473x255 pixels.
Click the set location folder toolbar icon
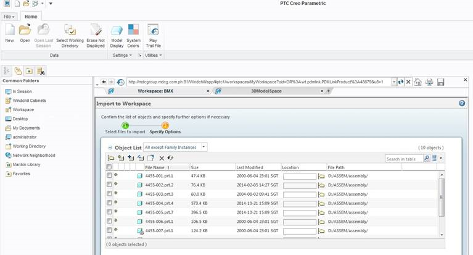coord(111,158)
